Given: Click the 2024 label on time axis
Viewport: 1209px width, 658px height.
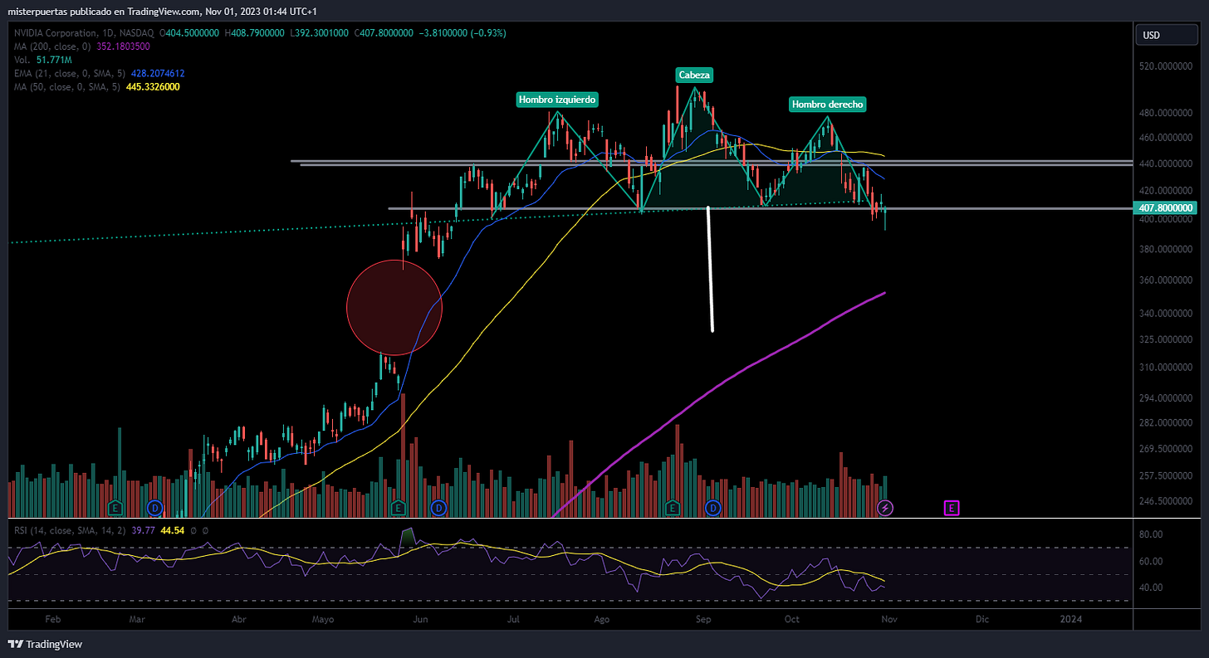Looking at the screenshot, I should pos(1072,619).
